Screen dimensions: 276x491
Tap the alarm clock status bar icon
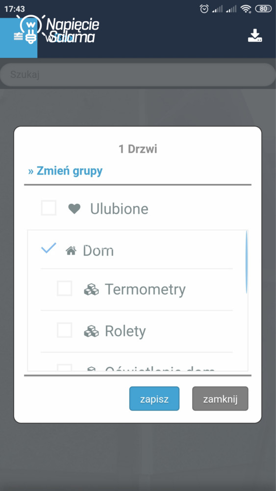pos(204,9)
